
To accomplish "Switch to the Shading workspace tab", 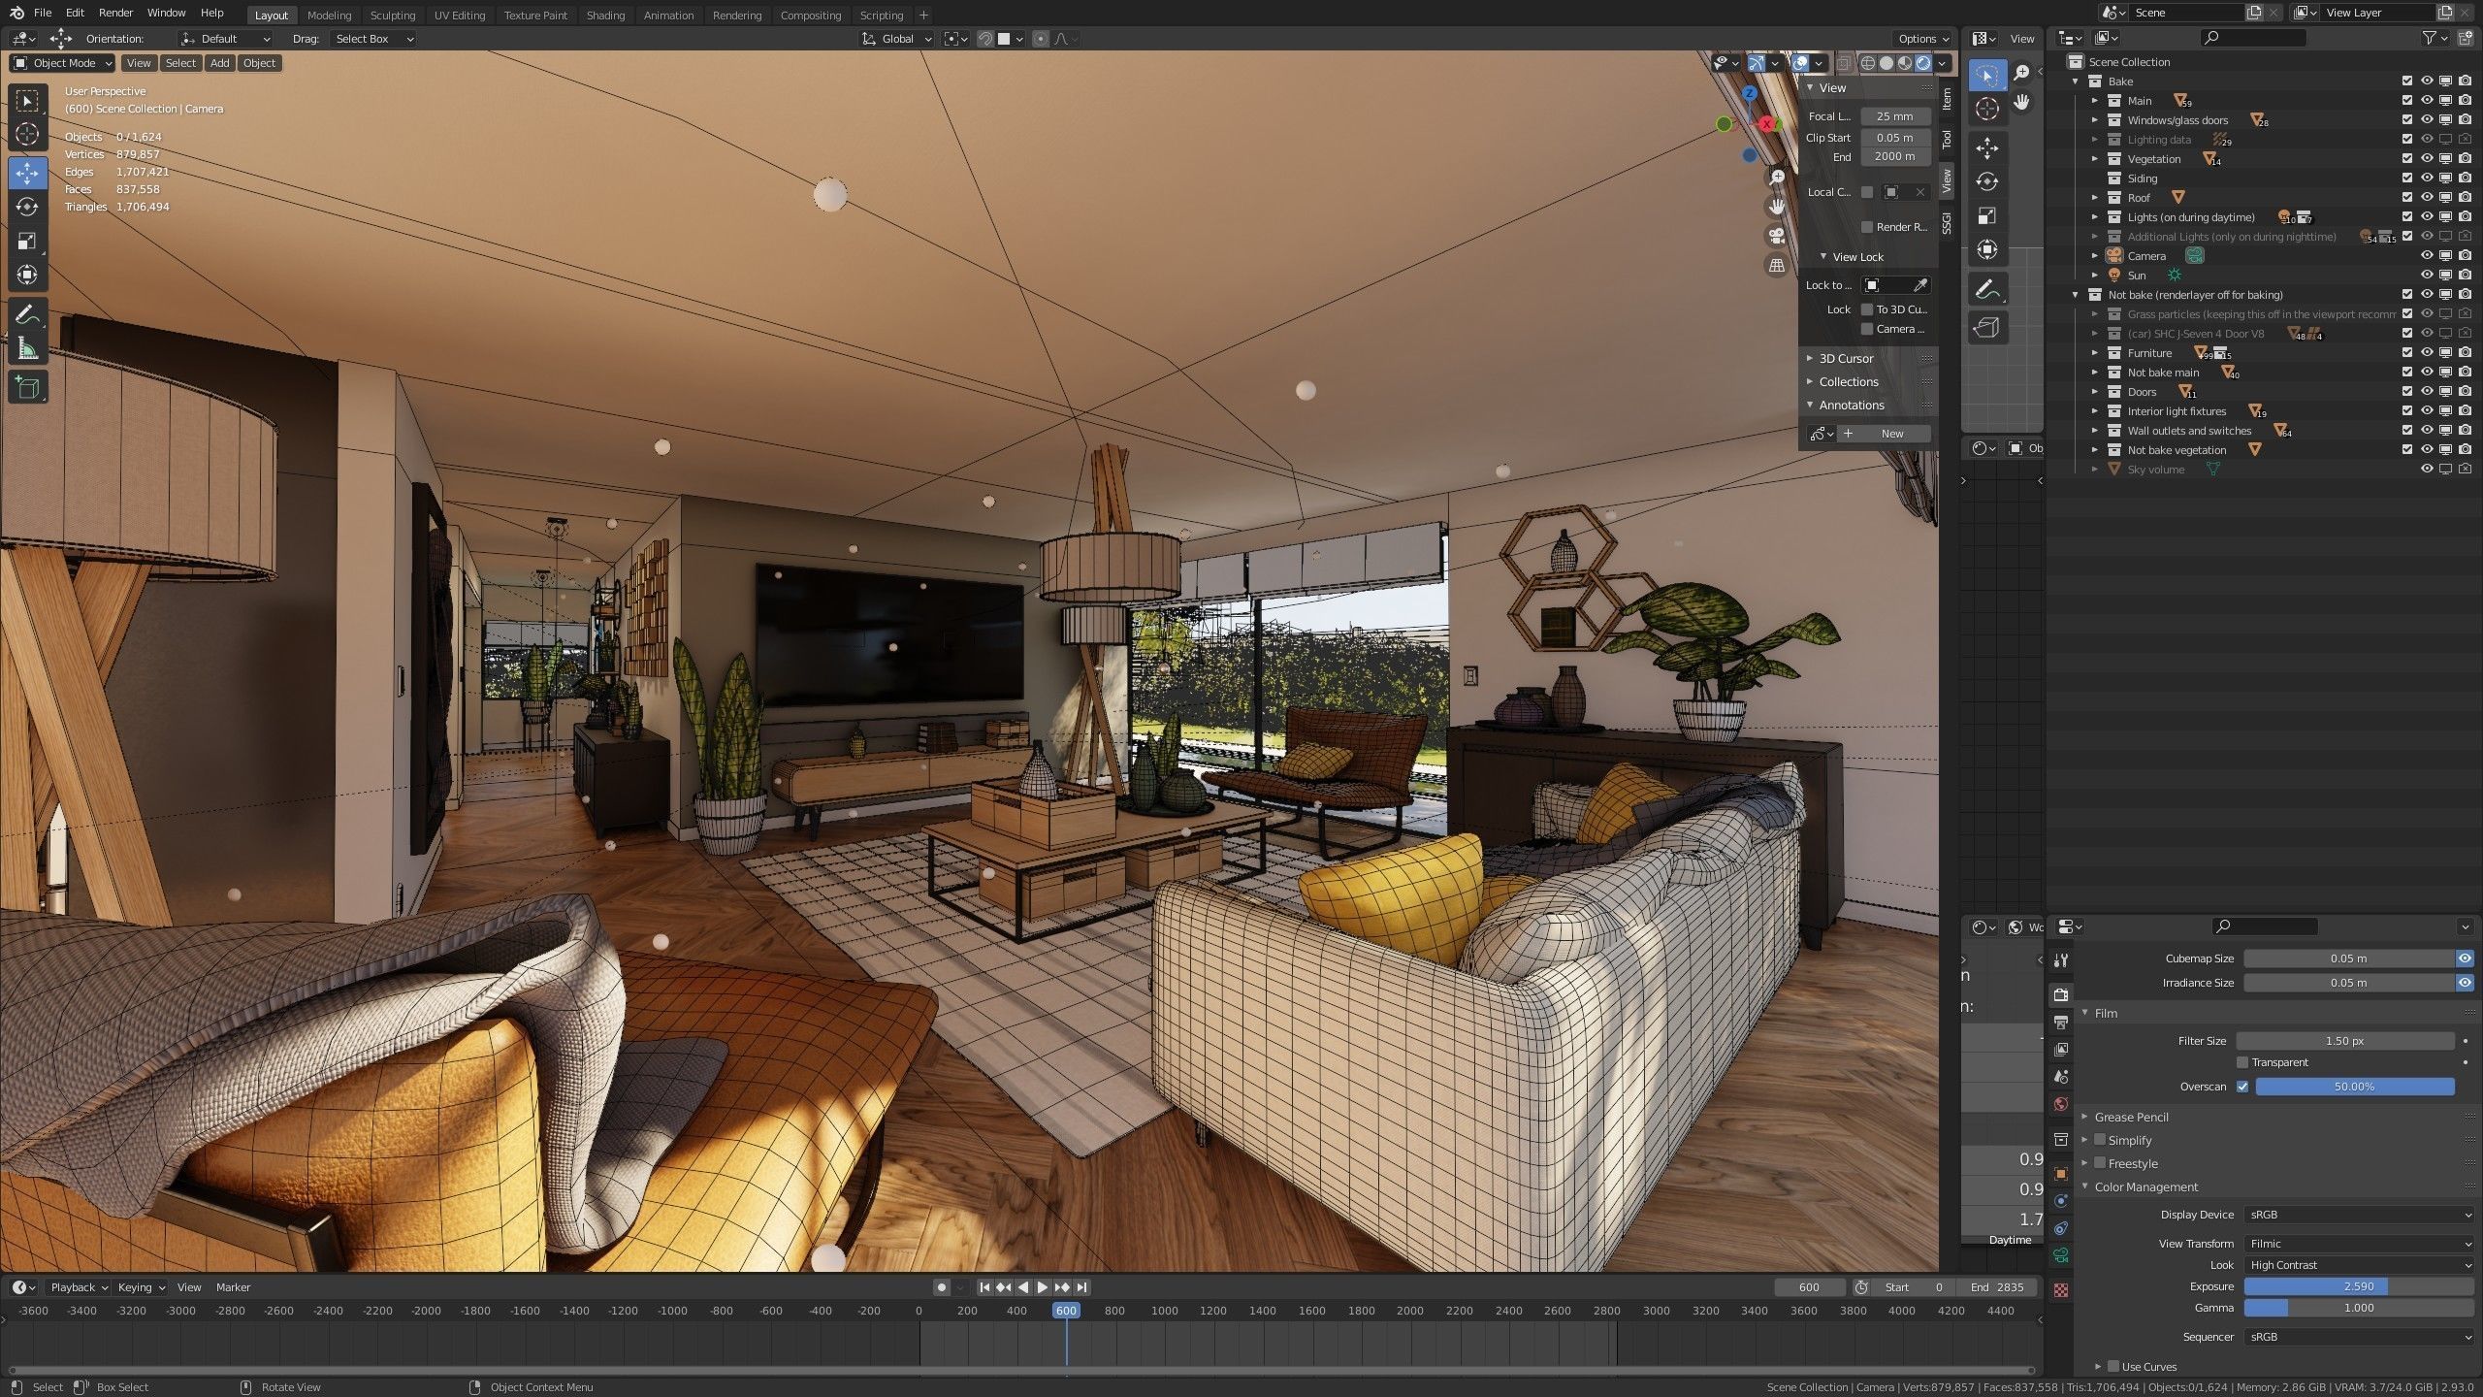I will coord(605,16).
